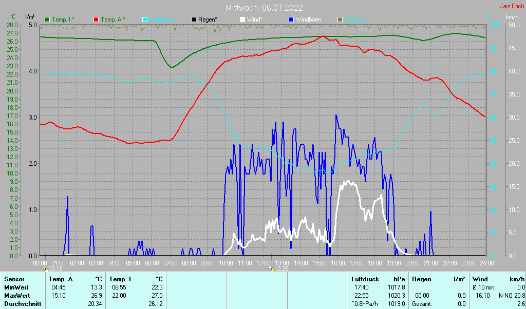Click the '12:26' time label under axis
This screenshot has height=309, width=526.
pos(281,269)
